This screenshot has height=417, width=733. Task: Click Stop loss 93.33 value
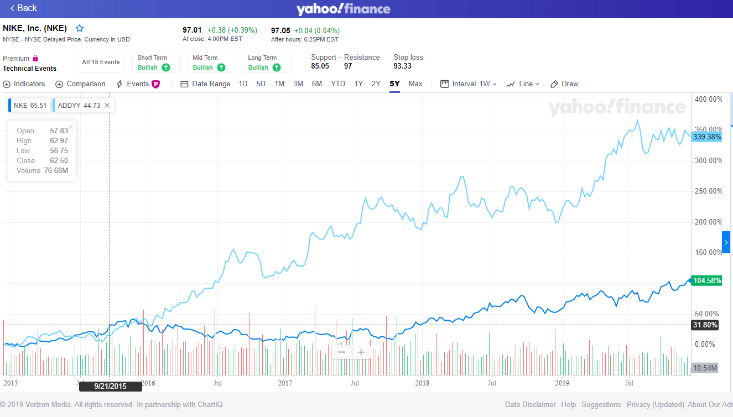(402, 66)
